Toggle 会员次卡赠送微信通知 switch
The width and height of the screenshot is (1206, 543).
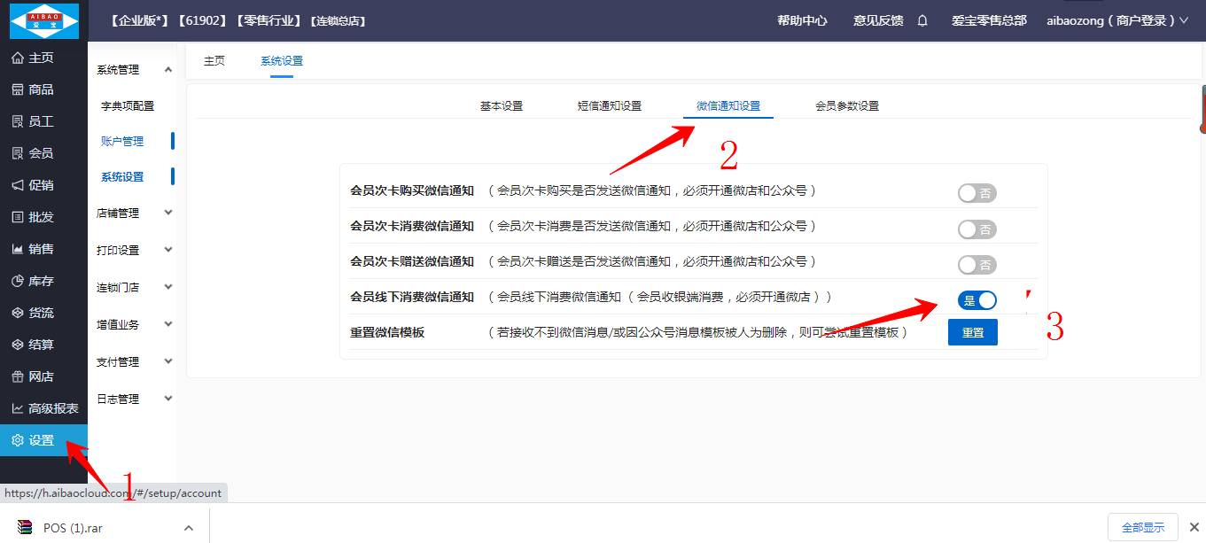click(976, 265)
